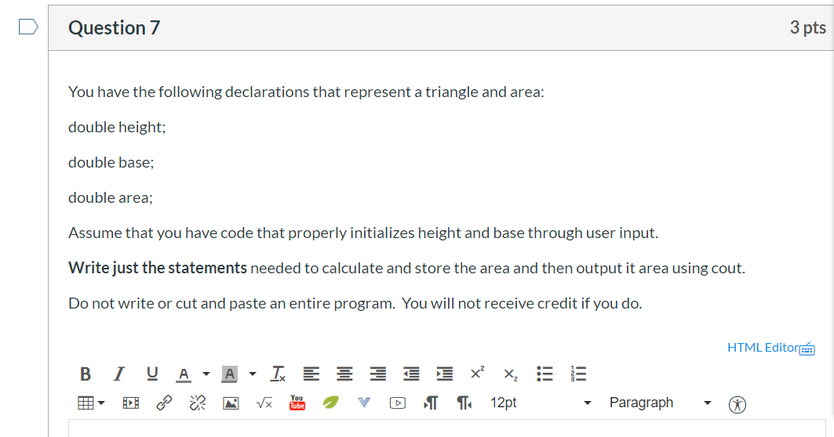Insert a YouTube video
The image size is (834, 437).
click(x=297, y=403)
